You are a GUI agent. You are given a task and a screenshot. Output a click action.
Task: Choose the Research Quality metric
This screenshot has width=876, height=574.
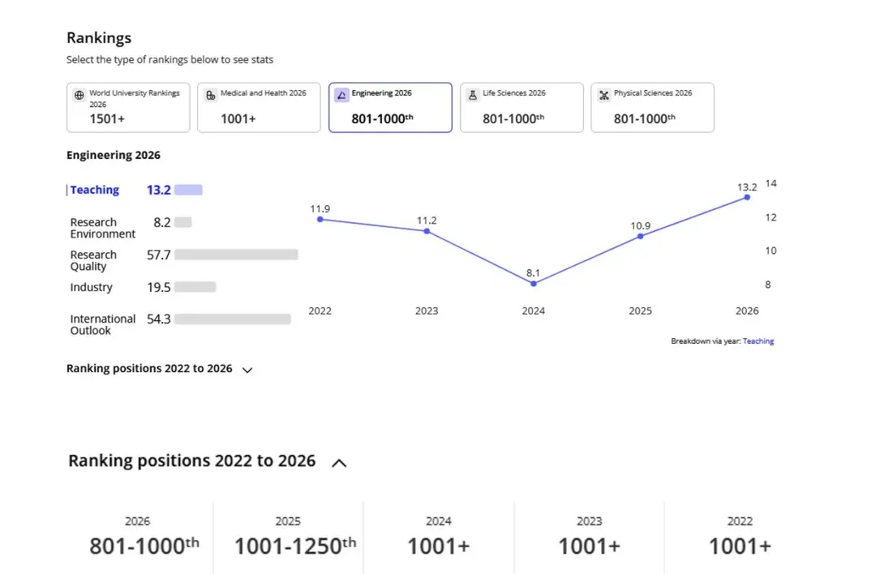coord(93,260)
